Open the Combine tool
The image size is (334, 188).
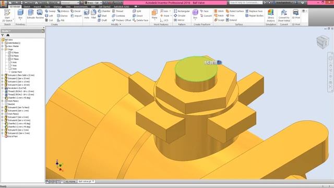[x=118, y=16]
